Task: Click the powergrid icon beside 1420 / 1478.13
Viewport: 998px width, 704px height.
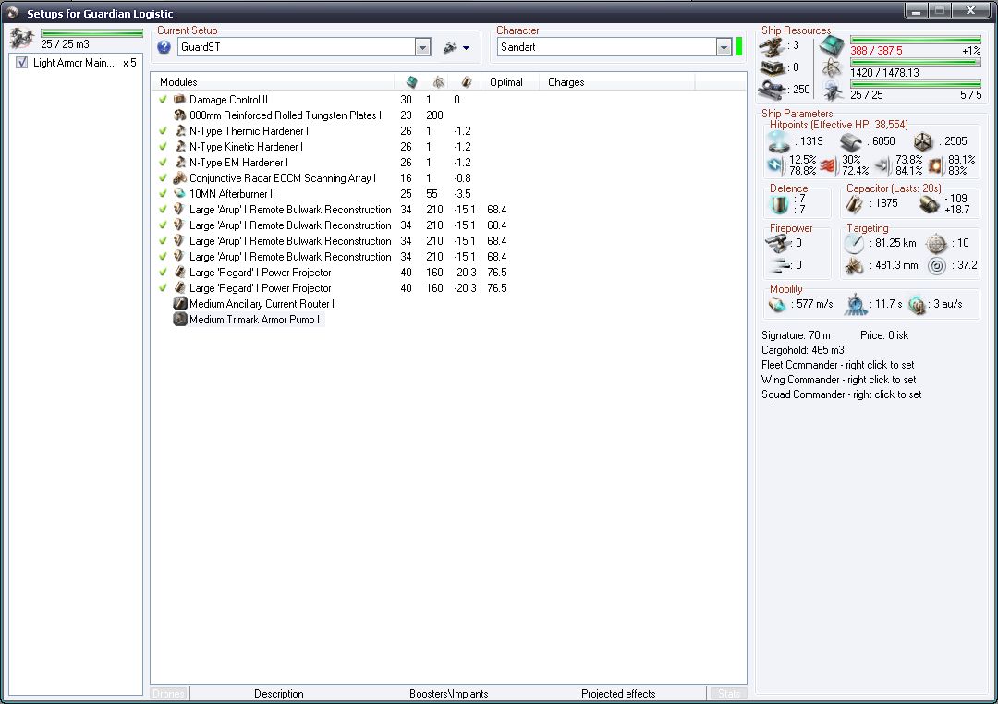Action: 832,68
